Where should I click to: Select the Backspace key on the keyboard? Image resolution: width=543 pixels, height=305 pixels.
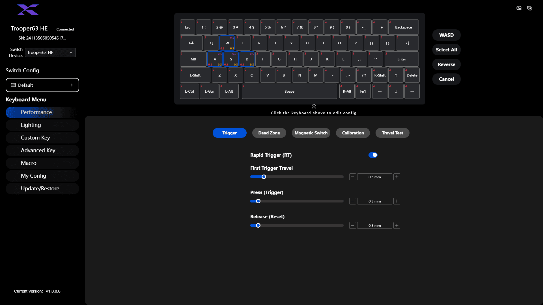coord(404,27)
